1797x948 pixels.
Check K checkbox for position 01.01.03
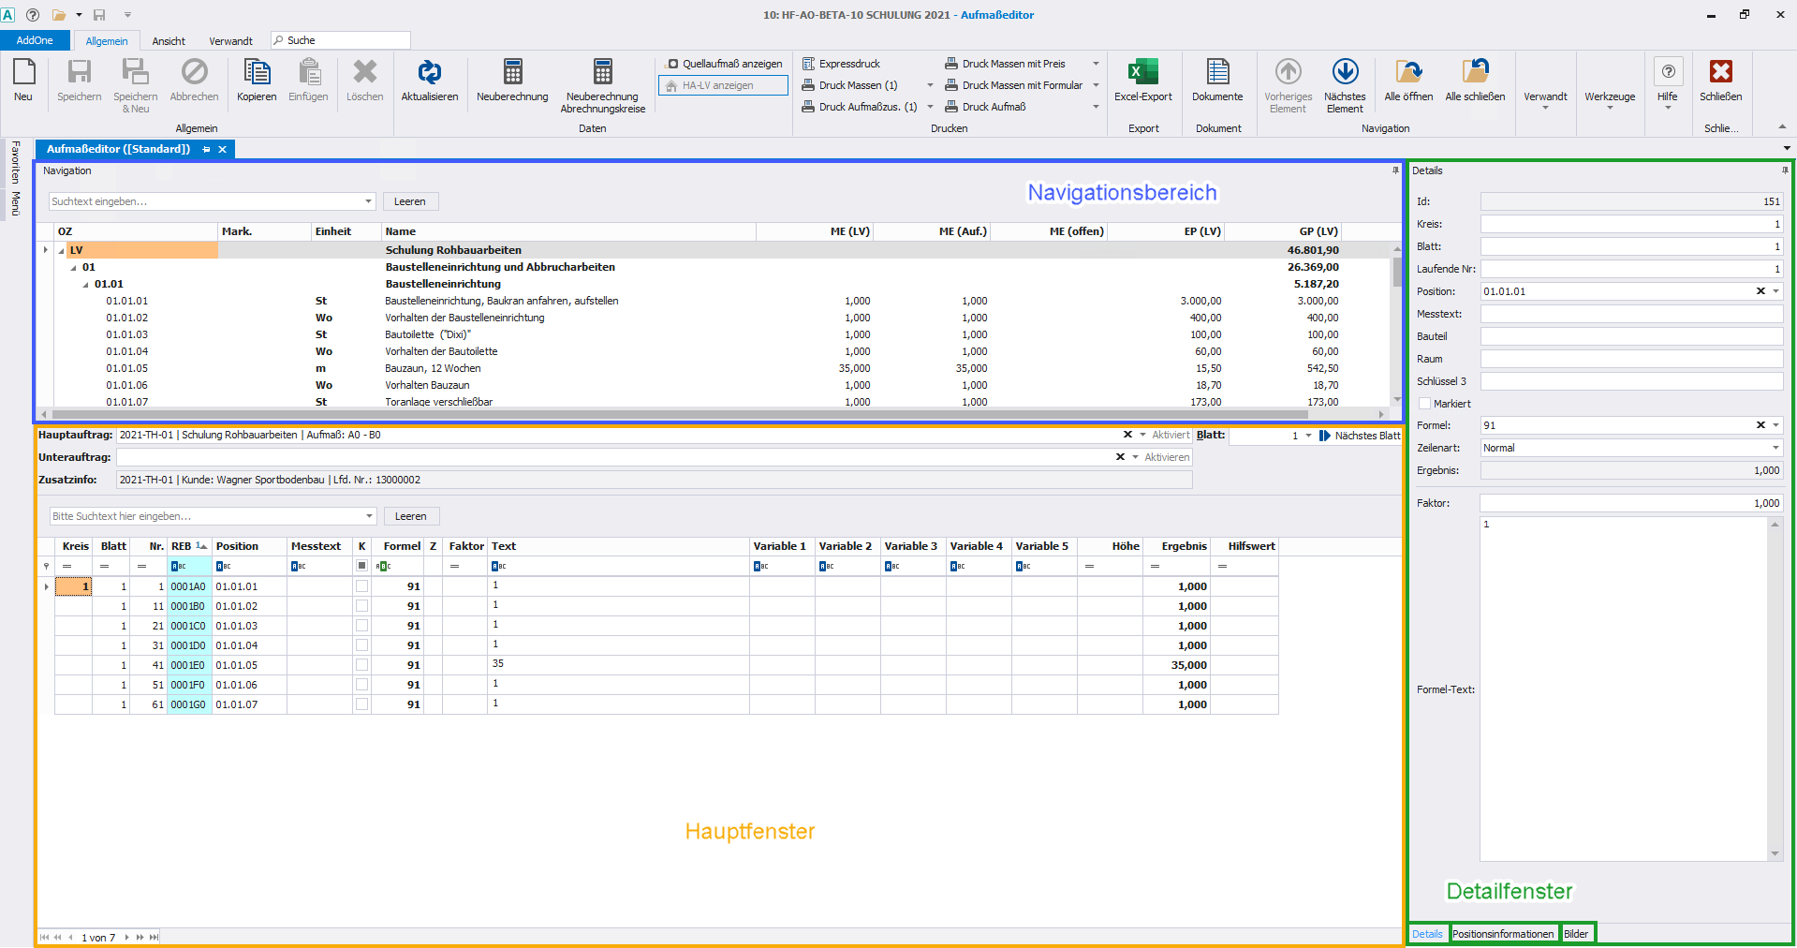361,626
